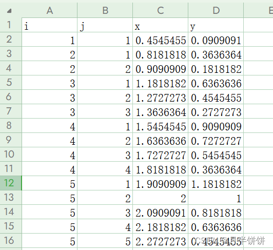Select row 1 header

(11, 25)
